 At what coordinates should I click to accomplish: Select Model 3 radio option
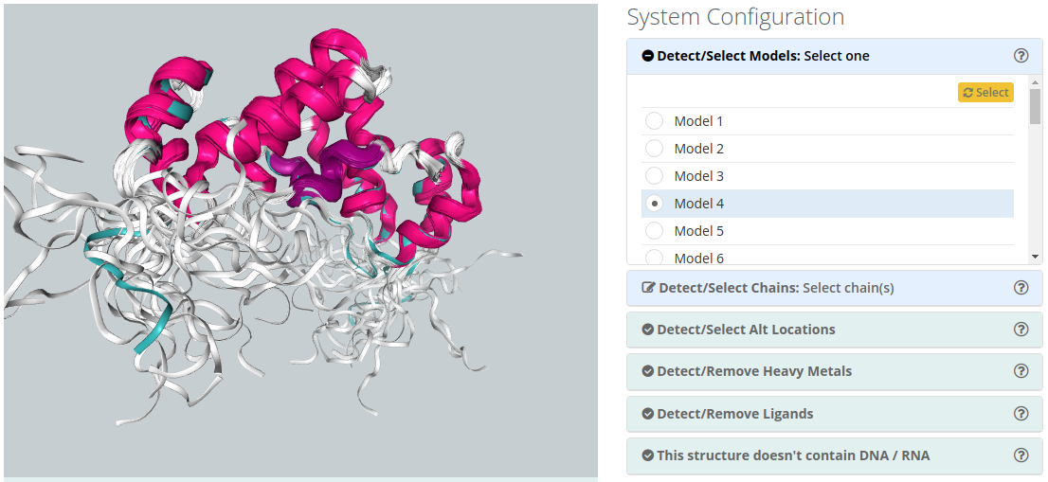654,176
